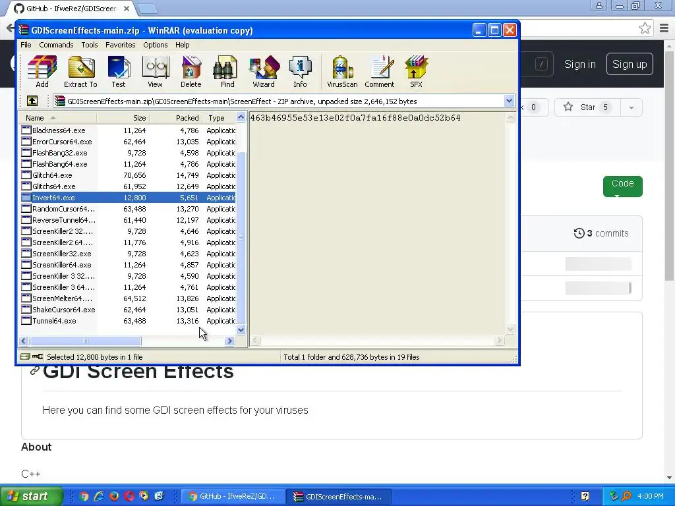Click the heading anchor link icon
The height and width of the screenshot is (506, 675).
tap(34, 370)
